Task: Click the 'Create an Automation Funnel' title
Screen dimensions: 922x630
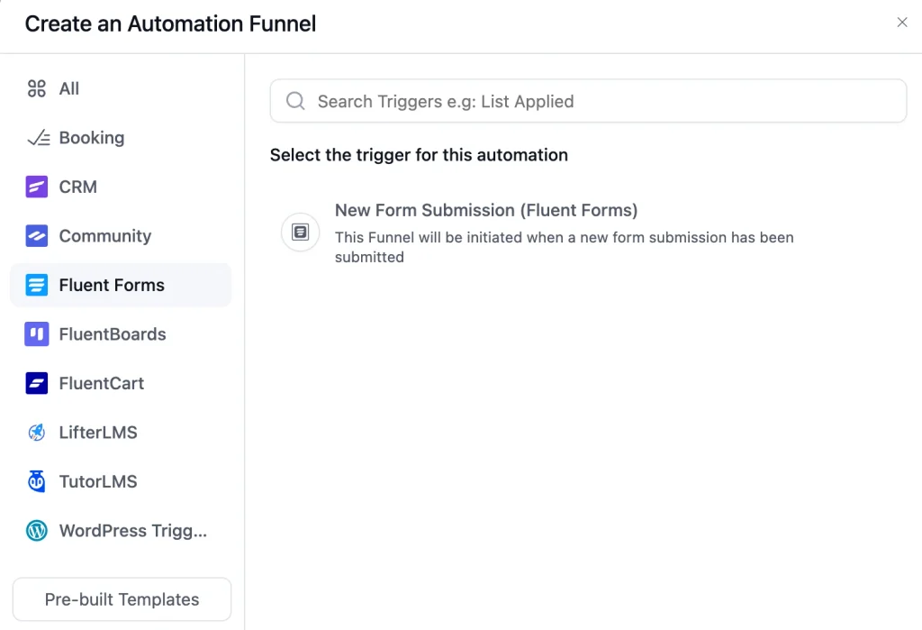Action: tap(170, 23)
